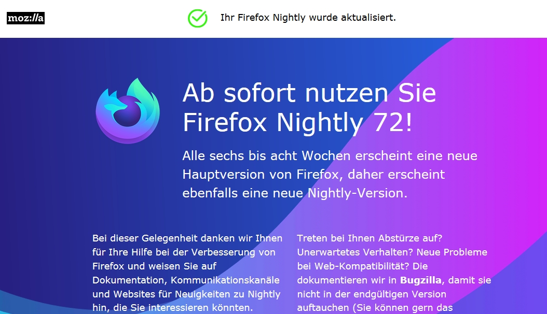Click the 'Ihr Firefox Nightly wurde aktualisiert' message
The image size is (547, 314).
(x=308, y=18)
